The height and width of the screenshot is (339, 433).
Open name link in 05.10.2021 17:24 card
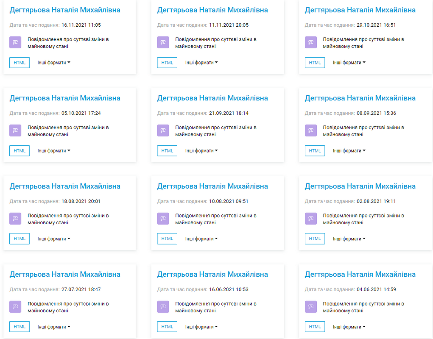[x=65, y=98]
